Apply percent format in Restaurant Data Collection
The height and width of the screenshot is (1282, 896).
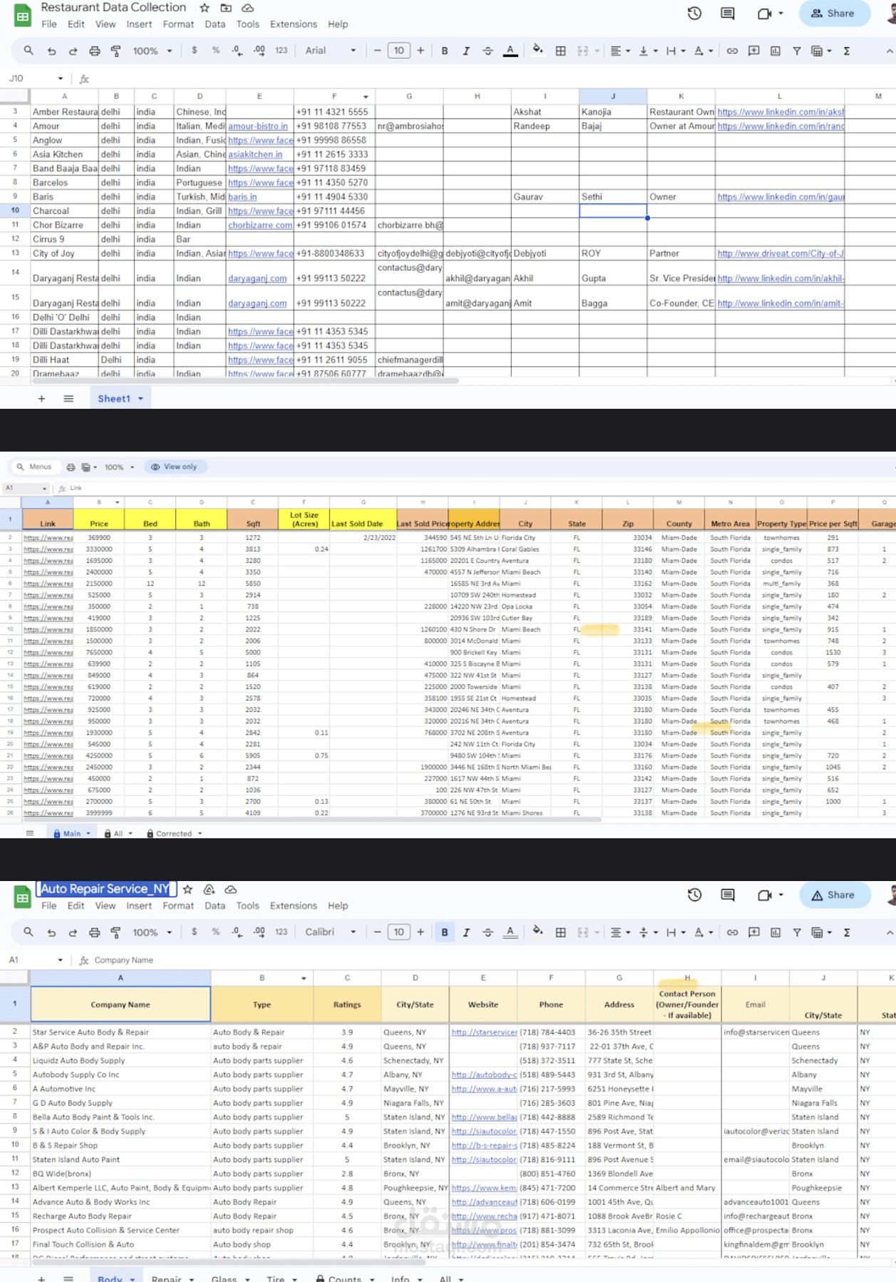[x=216, y=51]
